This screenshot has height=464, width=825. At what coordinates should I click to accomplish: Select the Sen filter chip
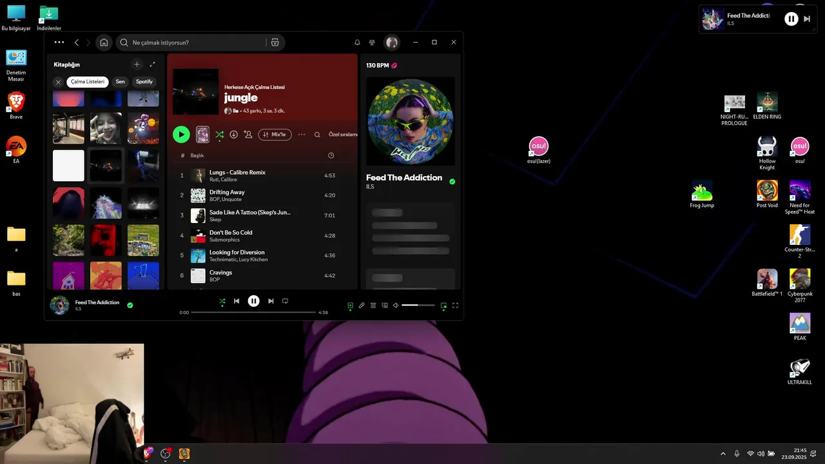(120, 82)
